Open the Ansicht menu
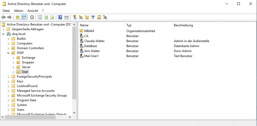This screenshot has width=257, height=126. (x=33, y=11)
